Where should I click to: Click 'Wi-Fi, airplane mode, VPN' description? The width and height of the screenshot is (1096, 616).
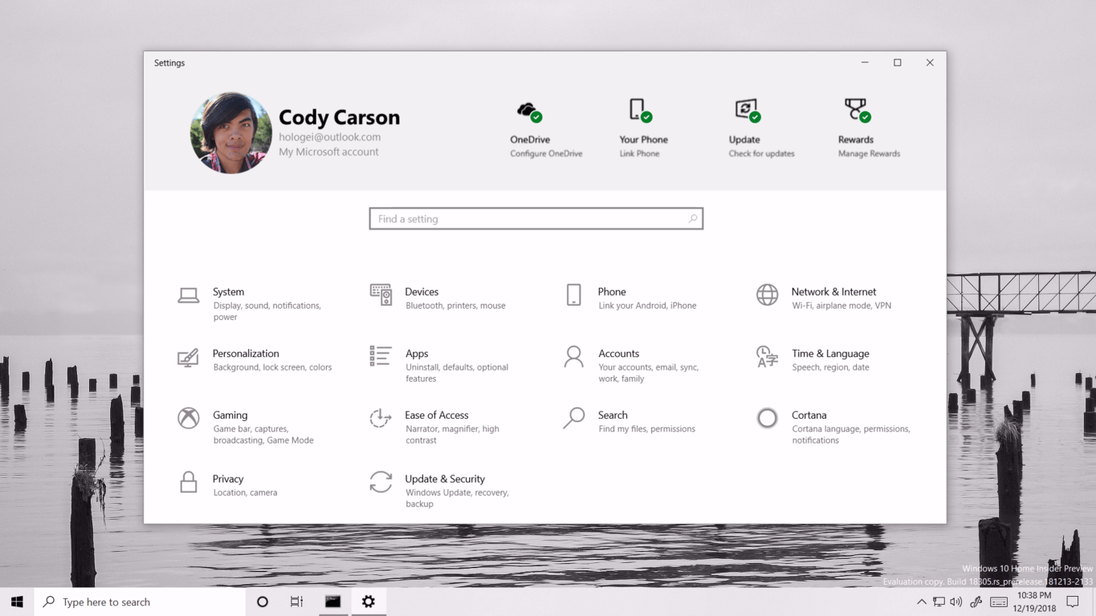coord(841,306)
